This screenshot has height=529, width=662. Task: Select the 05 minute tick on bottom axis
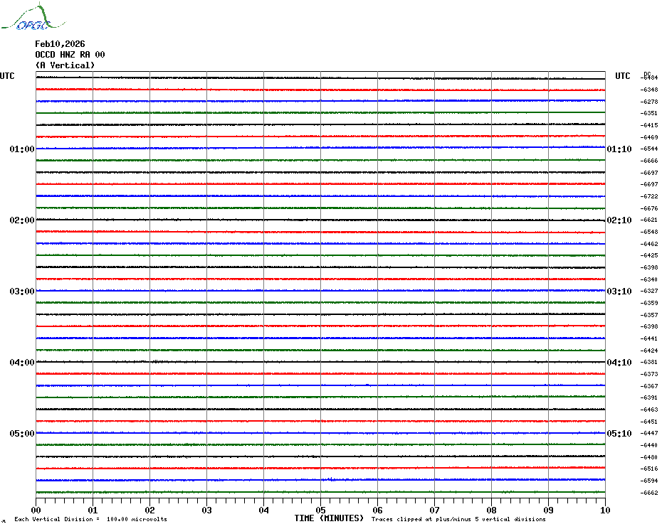(x=321, y=510)
